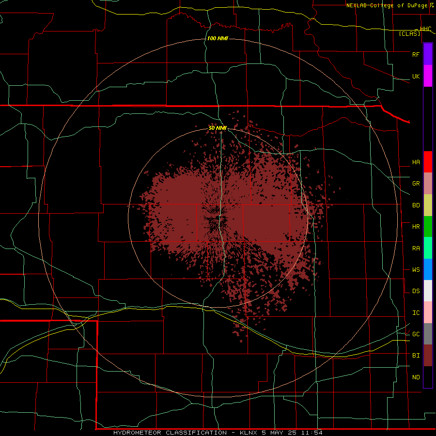Click the [CLAS] units label
The width and height of the screenshot is (436, 436).
[409, 34]
